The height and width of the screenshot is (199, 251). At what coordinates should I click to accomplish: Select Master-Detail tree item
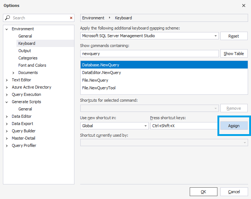tap(23, 138)
